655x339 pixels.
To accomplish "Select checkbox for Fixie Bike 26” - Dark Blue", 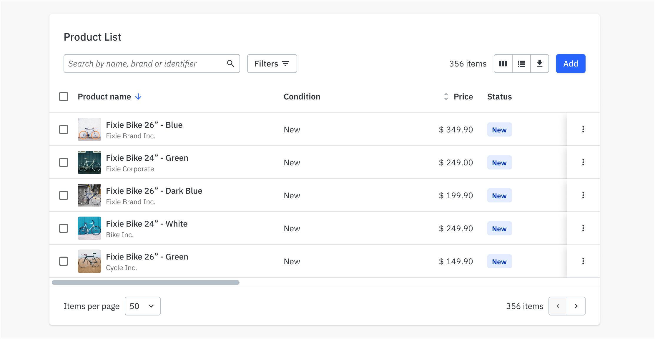I will [x=64, y=195].
